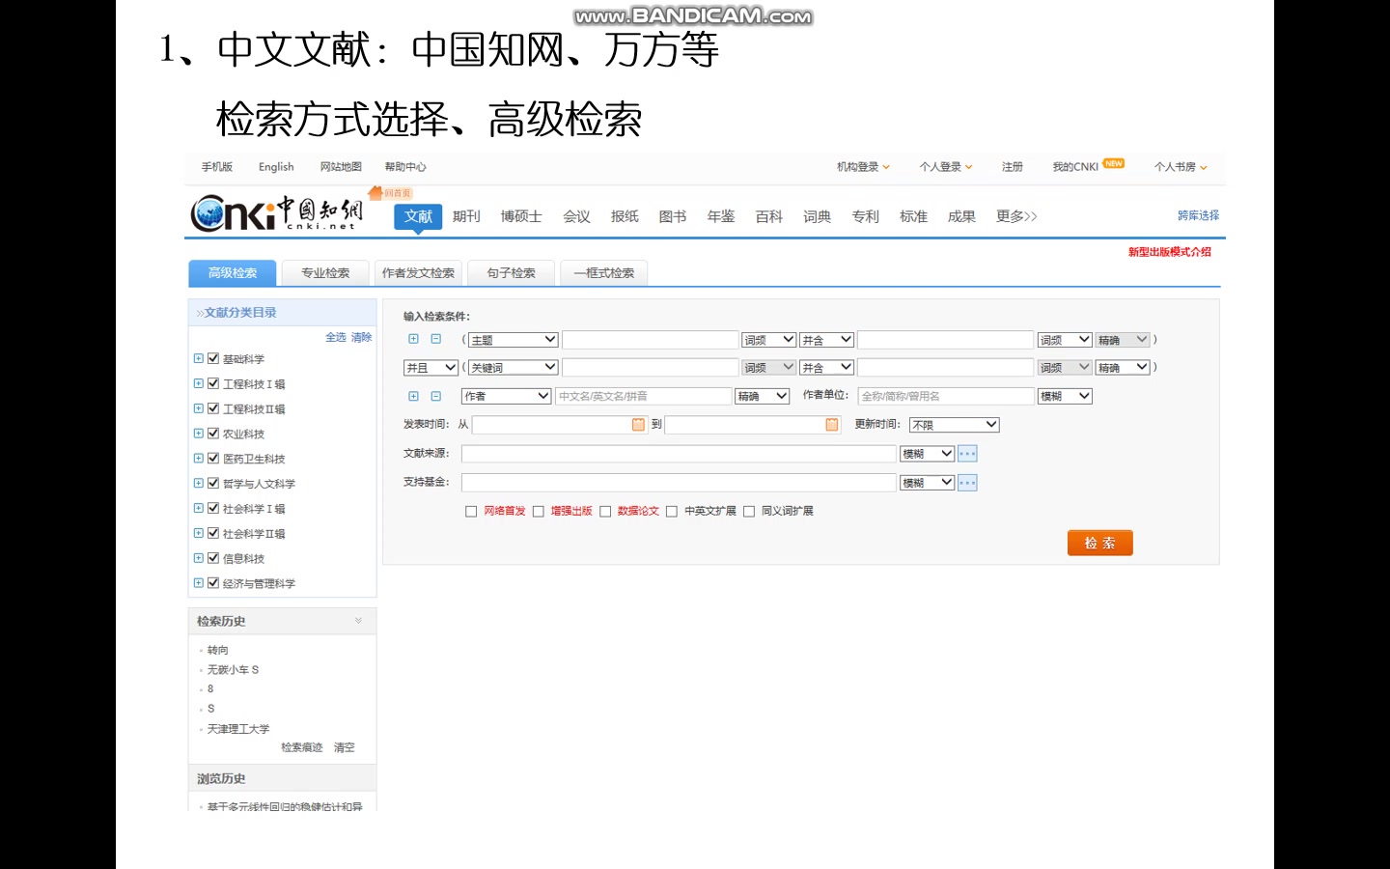Select 专利 navigation item
This screenshot has height=869, width=1390.
(865, 216)
